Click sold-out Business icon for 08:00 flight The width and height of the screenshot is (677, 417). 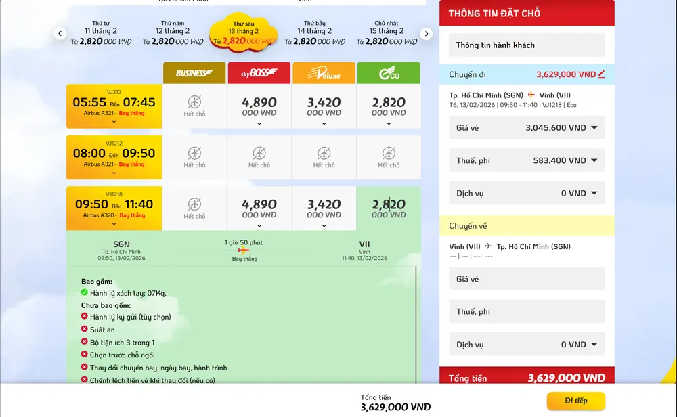[x=194, y=153]
